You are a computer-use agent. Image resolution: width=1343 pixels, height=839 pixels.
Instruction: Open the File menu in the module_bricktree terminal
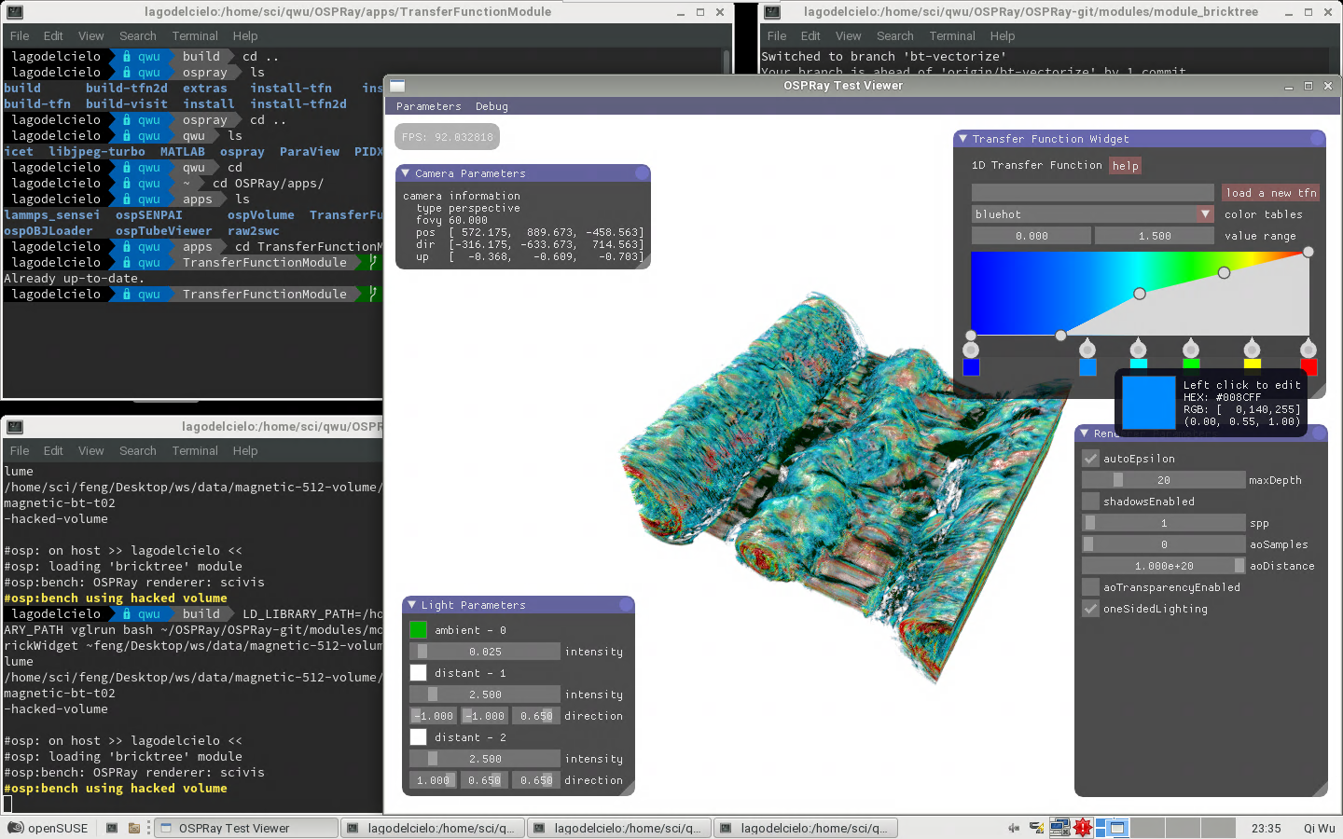click(777, 36)
